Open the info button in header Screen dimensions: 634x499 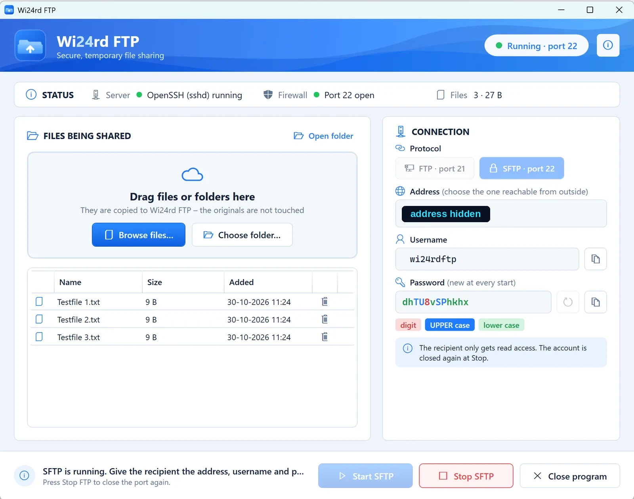[608, 46]
